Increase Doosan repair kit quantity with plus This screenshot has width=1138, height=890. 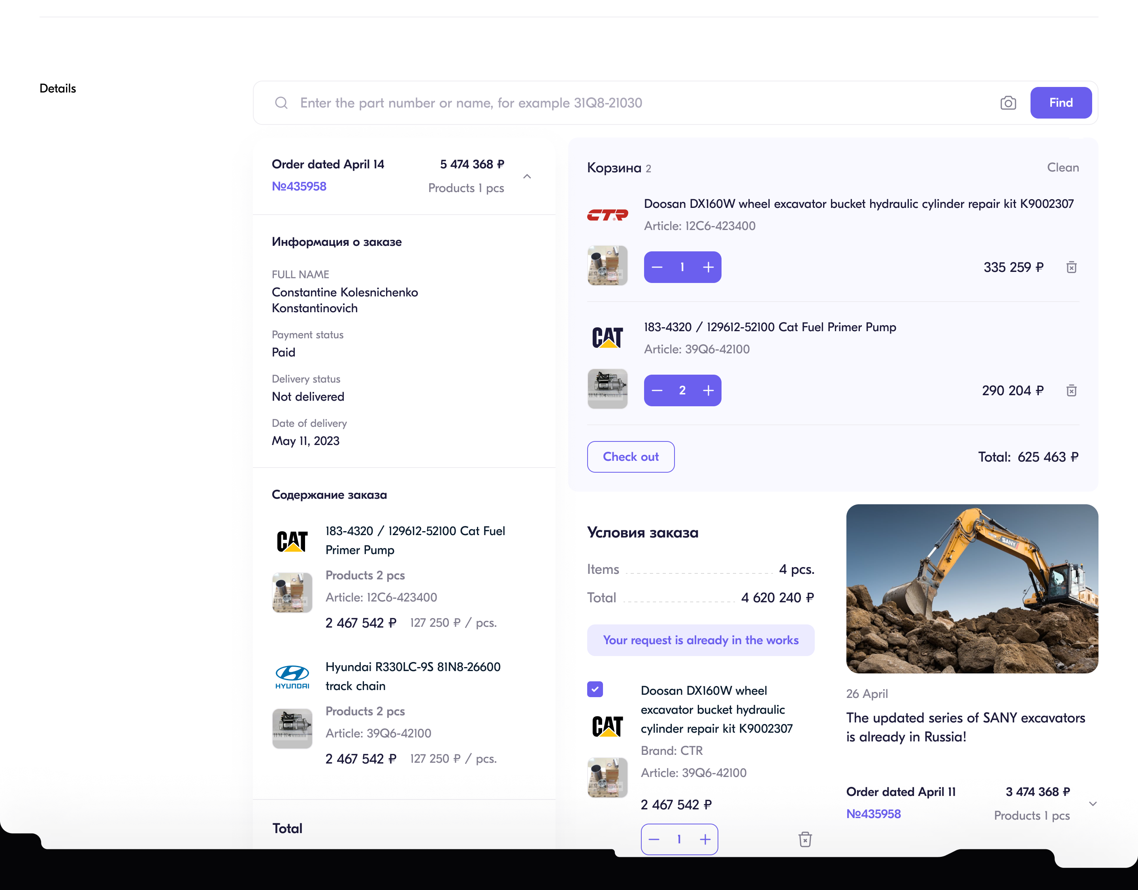[x=708, y=267]
